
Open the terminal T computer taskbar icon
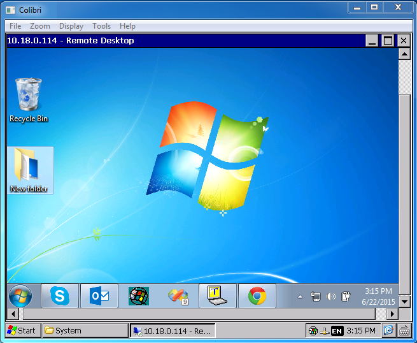click(217, 296)
